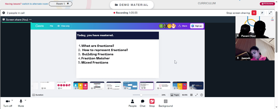Select slide 87 thumbnail
Viewport: 278px width, 109px height.
click(64, 86)
